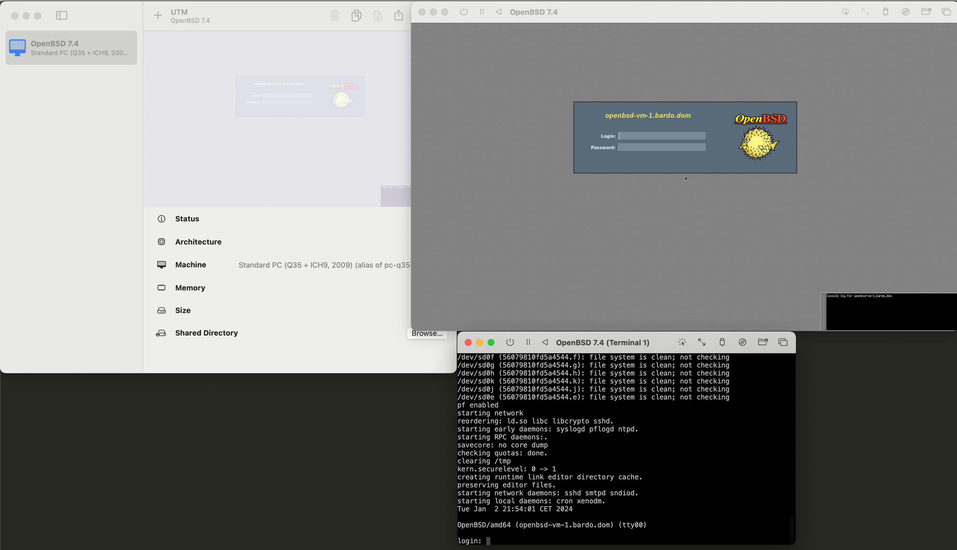This screenshot has width=957, height=550.
Task: Click the plus to add new VM
Action: click(158, 15)
